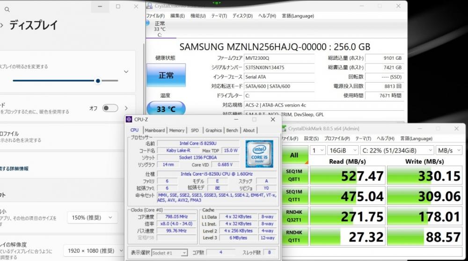Click the RND4K Q32T1 test button

294,216
